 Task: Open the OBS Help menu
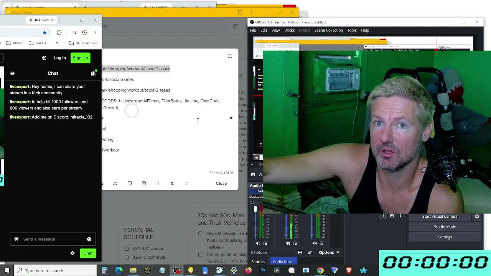click(365, 30)
